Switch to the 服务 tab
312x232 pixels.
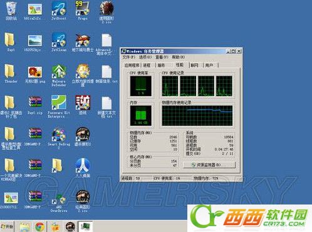click(x=161, y=65)
